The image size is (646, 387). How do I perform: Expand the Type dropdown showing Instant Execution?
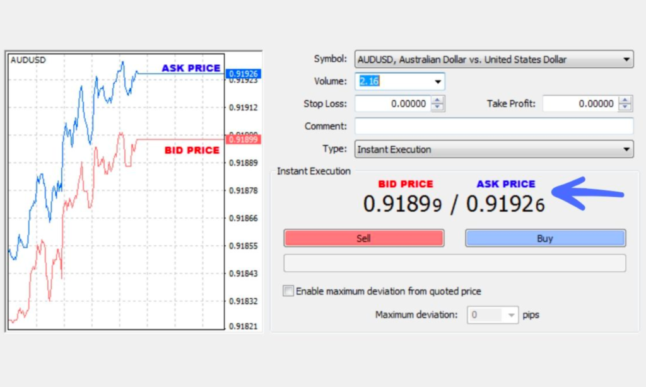[x=626, y=149]
